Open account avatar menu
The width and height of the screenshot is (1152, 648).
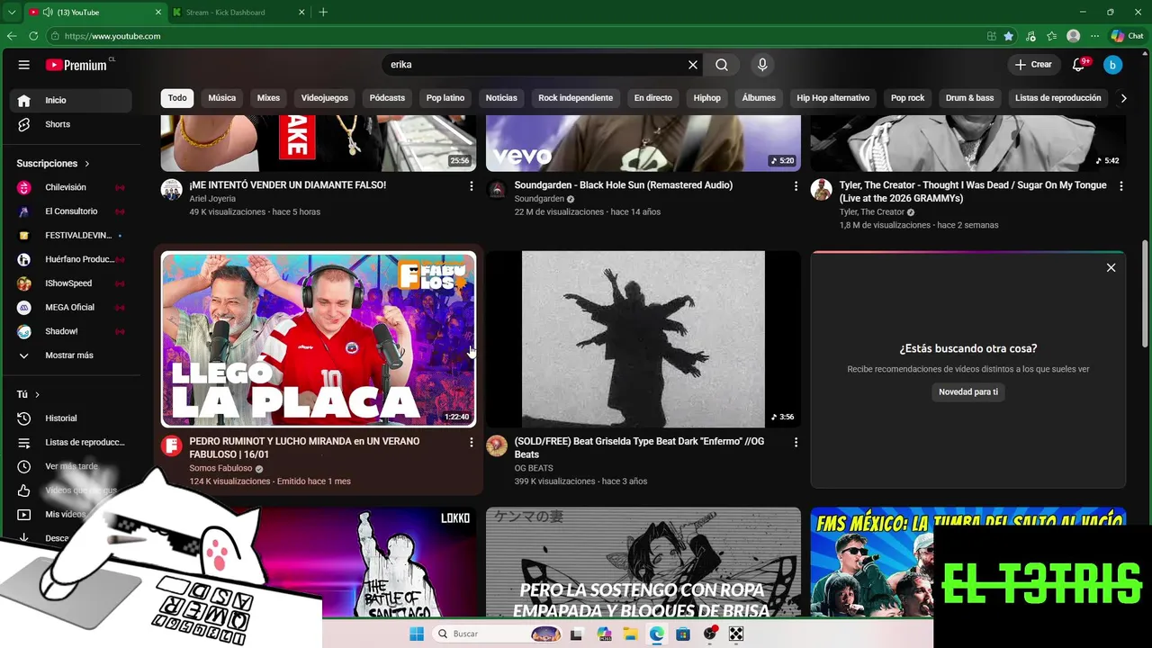(1112, 65)
